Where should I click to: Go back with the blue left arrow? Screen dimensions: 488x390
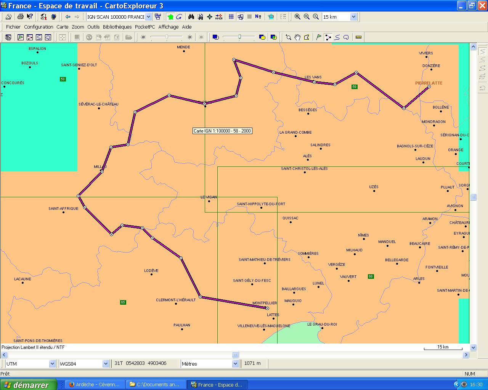click(x=68, y=17)
